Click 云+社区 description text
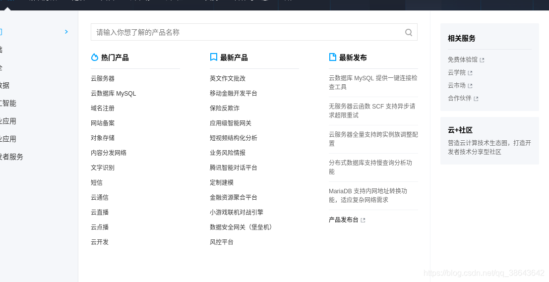 click(489, 147)
